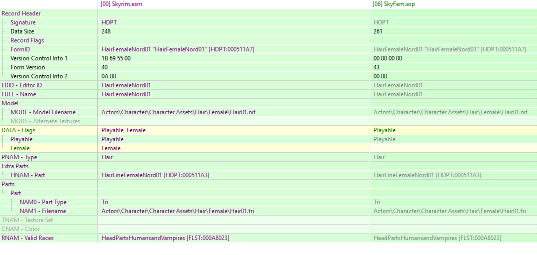Select Version Control Info 2 row label

point(39,76)
